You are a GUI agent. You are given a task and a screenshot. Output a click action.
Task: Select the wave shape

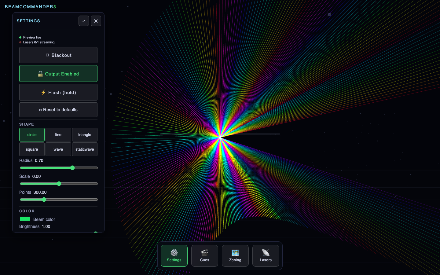click(58, 149)
